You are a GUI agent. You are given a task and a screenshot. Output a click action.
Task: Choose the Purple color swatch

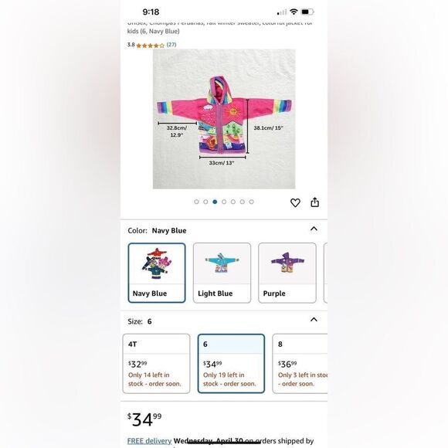tap(287, 273)
